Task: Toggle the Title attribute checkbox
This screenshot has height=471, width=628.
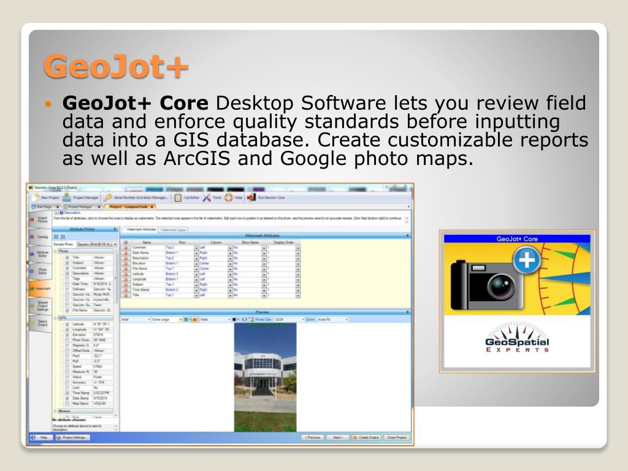Action: tap(67, 258)
